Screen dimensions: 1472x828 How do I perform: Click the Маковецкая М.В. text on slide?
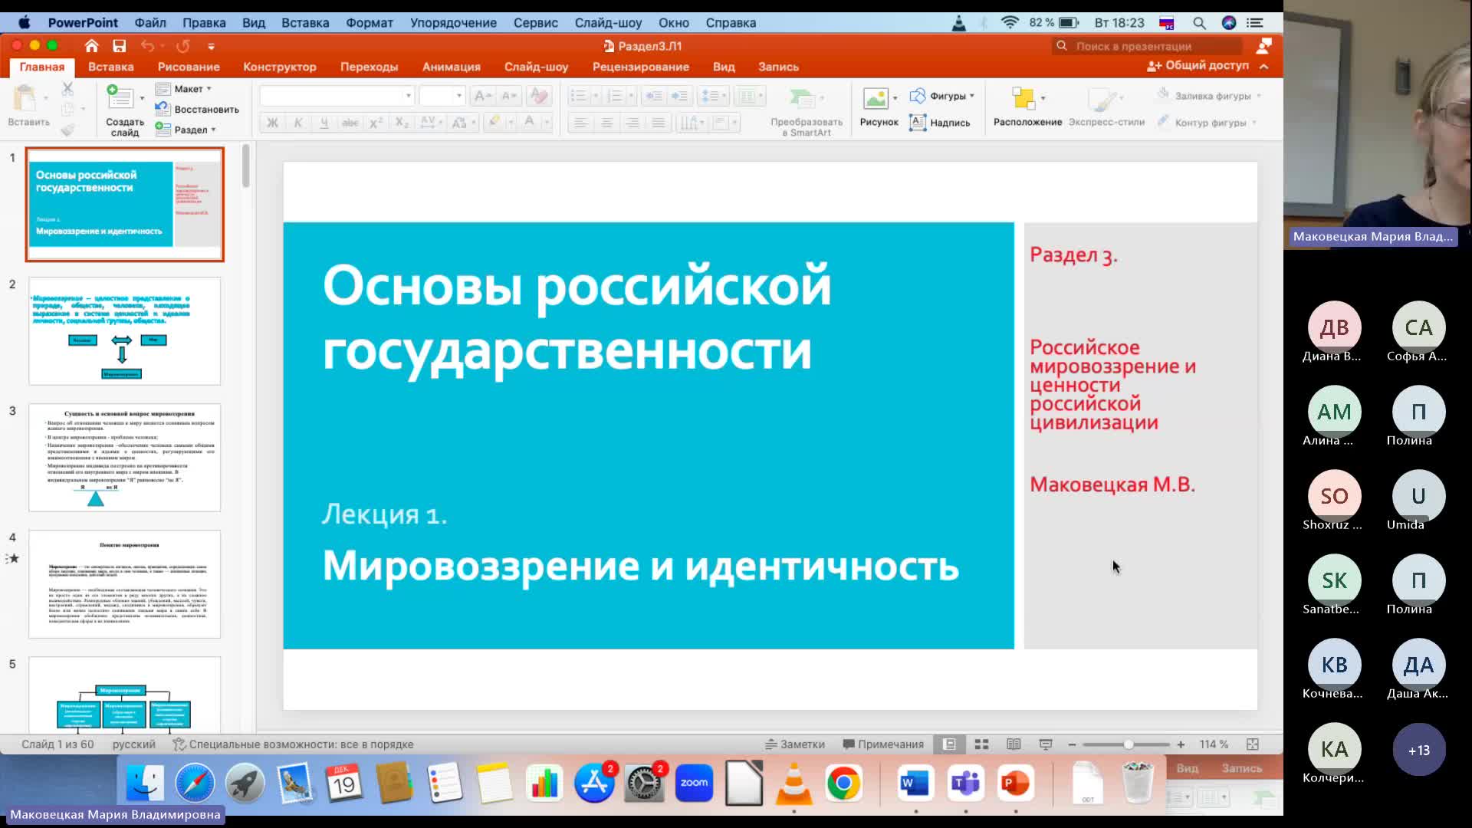tap(1112, 485)
